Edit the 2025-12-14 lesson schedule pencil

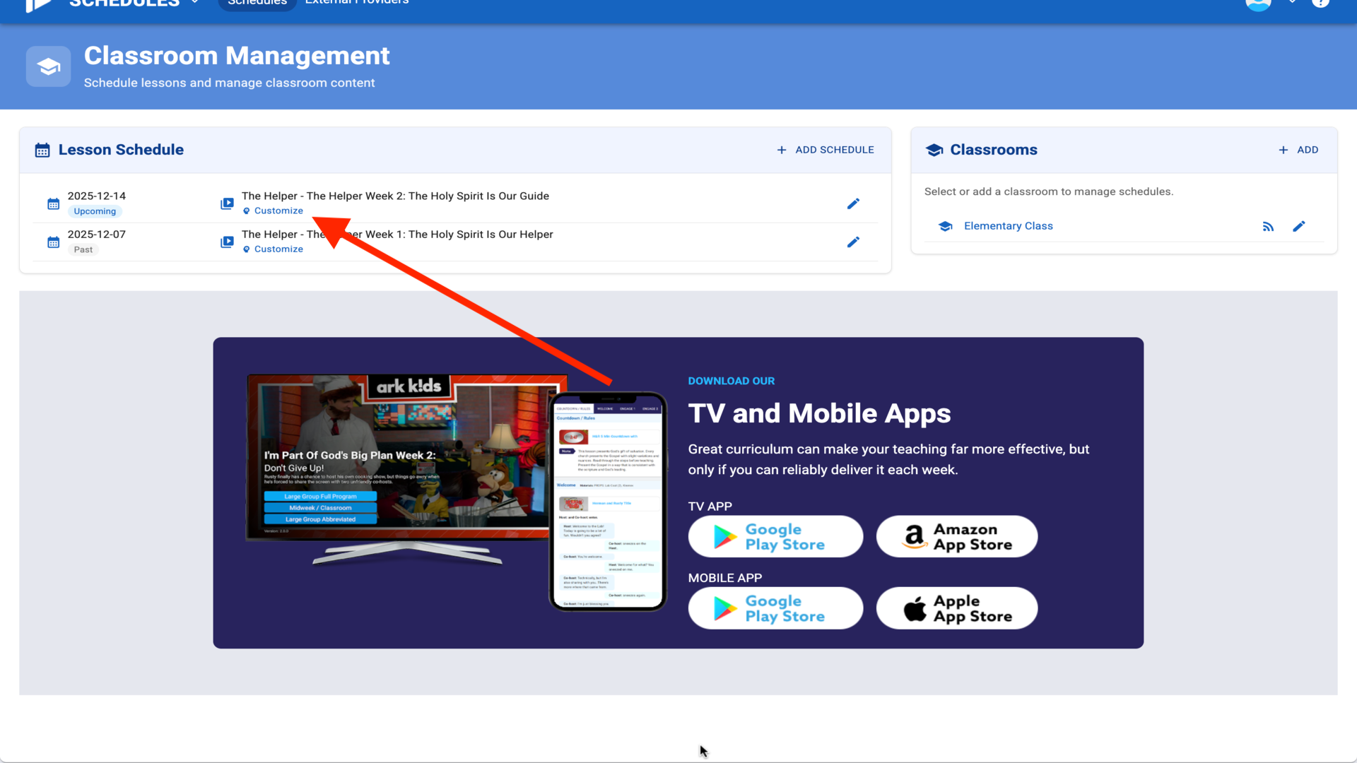click(853, 204)
